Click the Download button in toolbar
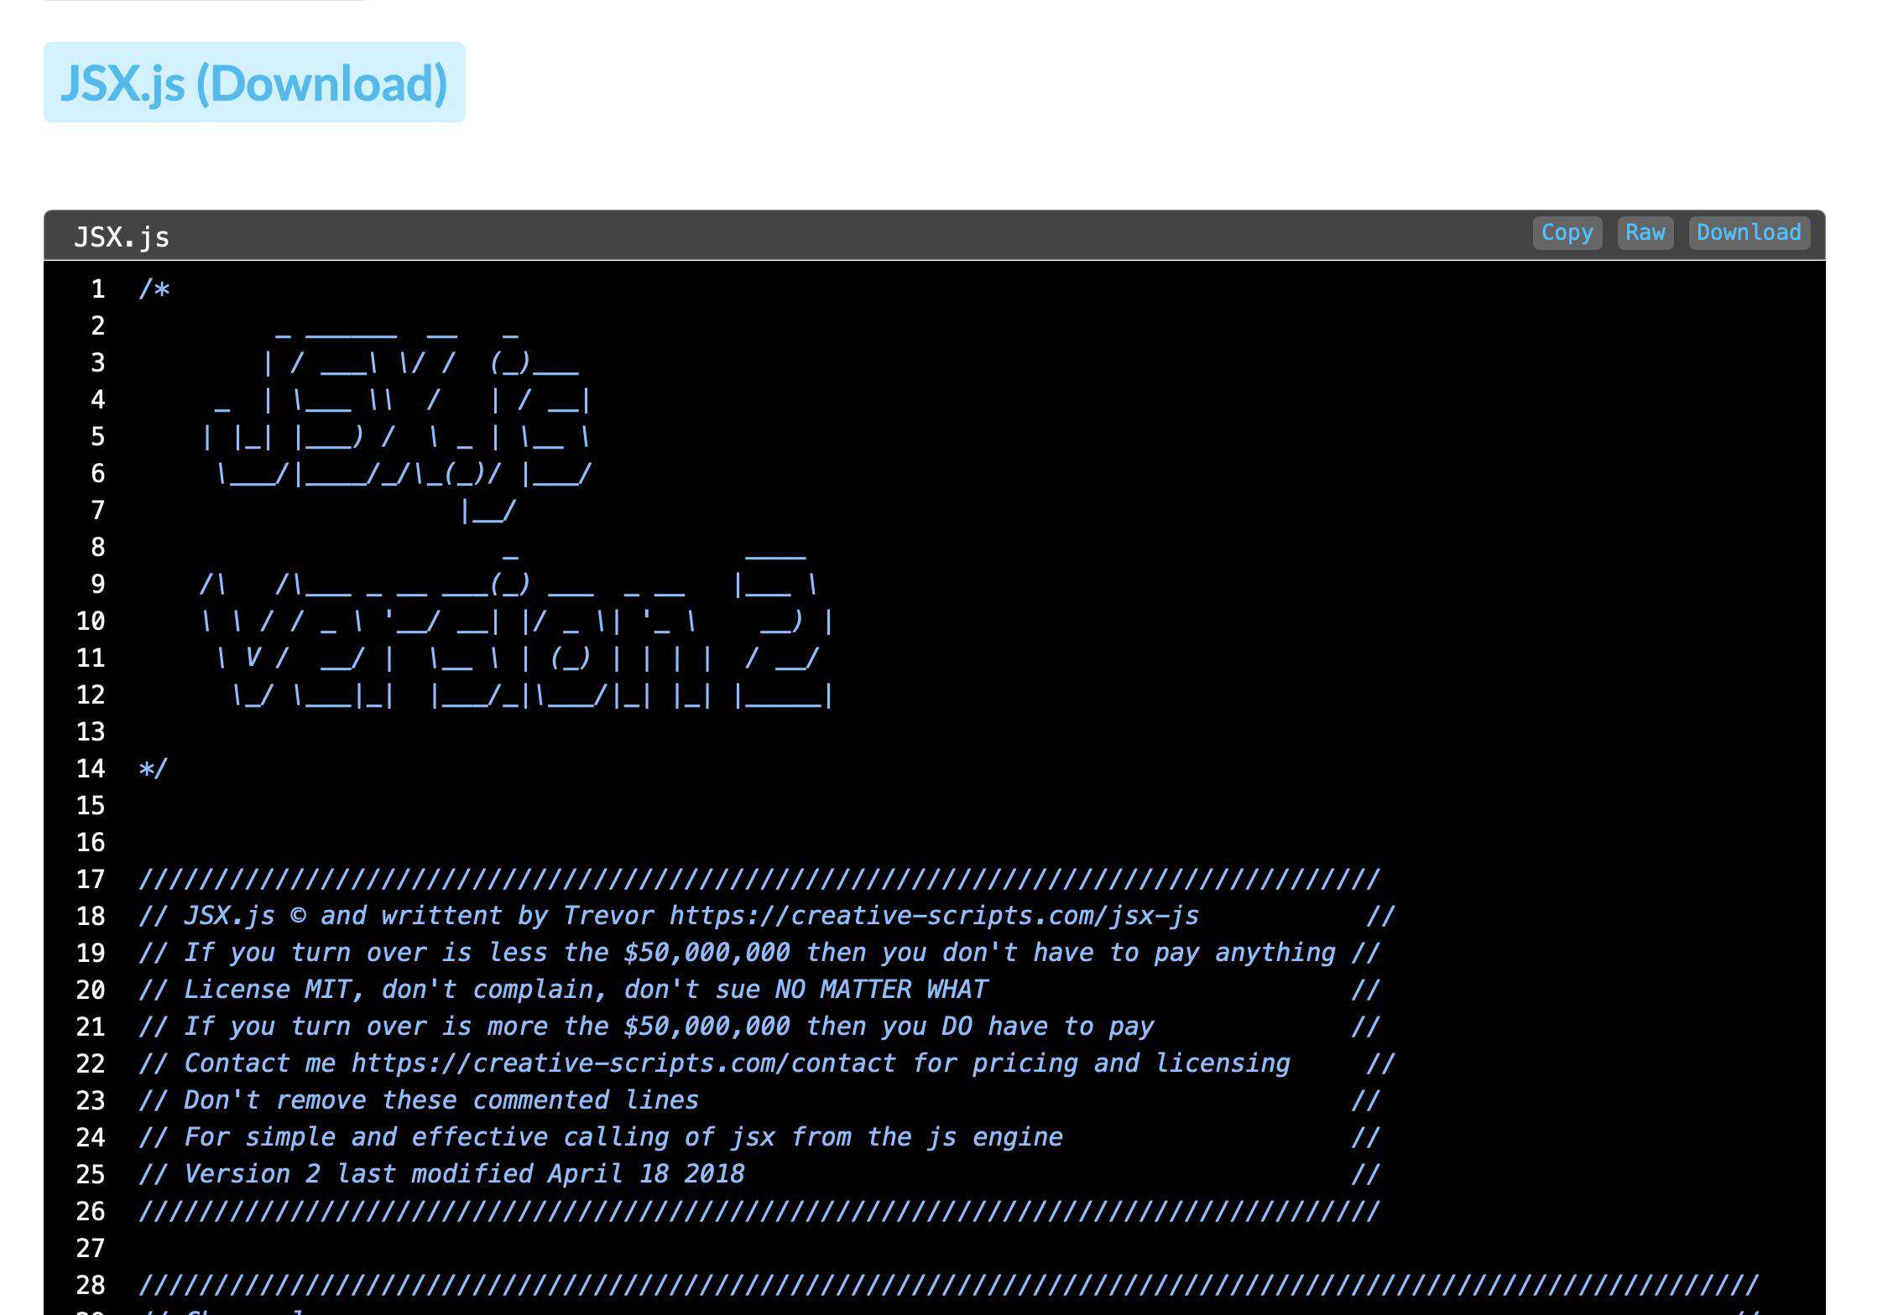The height and width of the screenshot is (1315, 1893). [x=1748, y=231]
